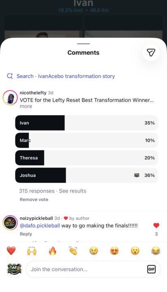Open the IvanAcebo transformation story search link
Screen dimensions: 167x292
coord(76,76)
